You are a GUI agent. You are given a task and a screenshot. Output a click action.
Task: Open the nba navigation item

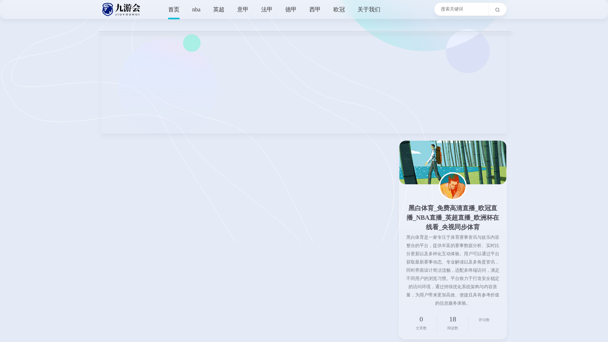(x=196, y=9)
